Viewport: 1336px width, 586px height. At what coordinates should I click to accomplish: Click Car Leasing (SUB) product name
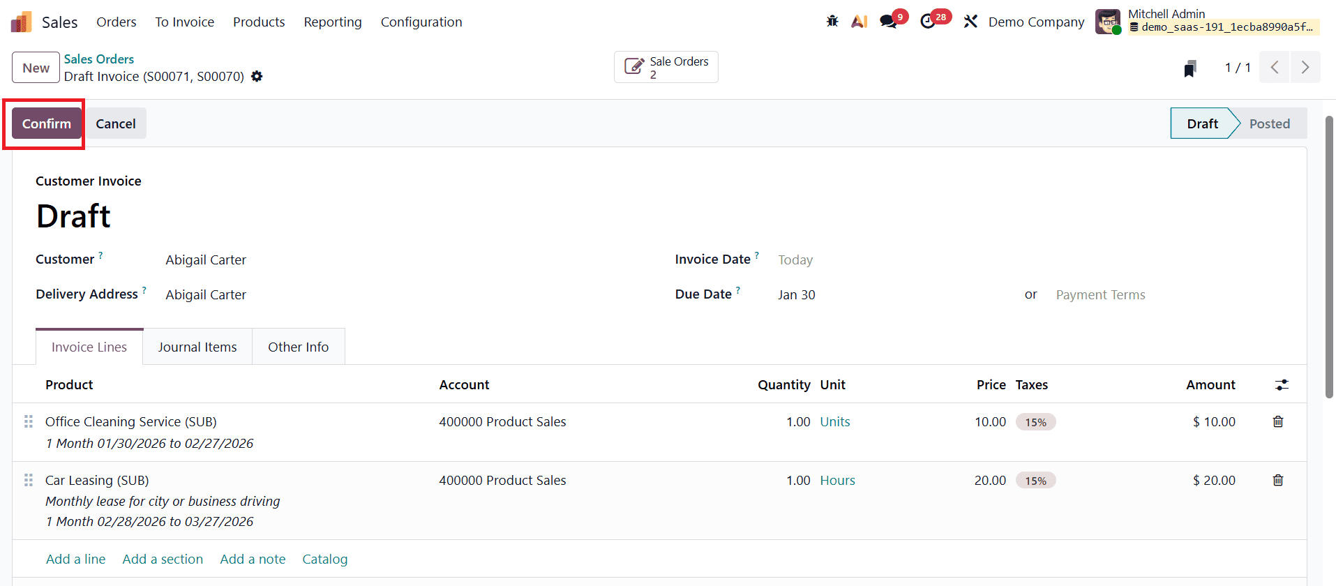click(97, 480)
